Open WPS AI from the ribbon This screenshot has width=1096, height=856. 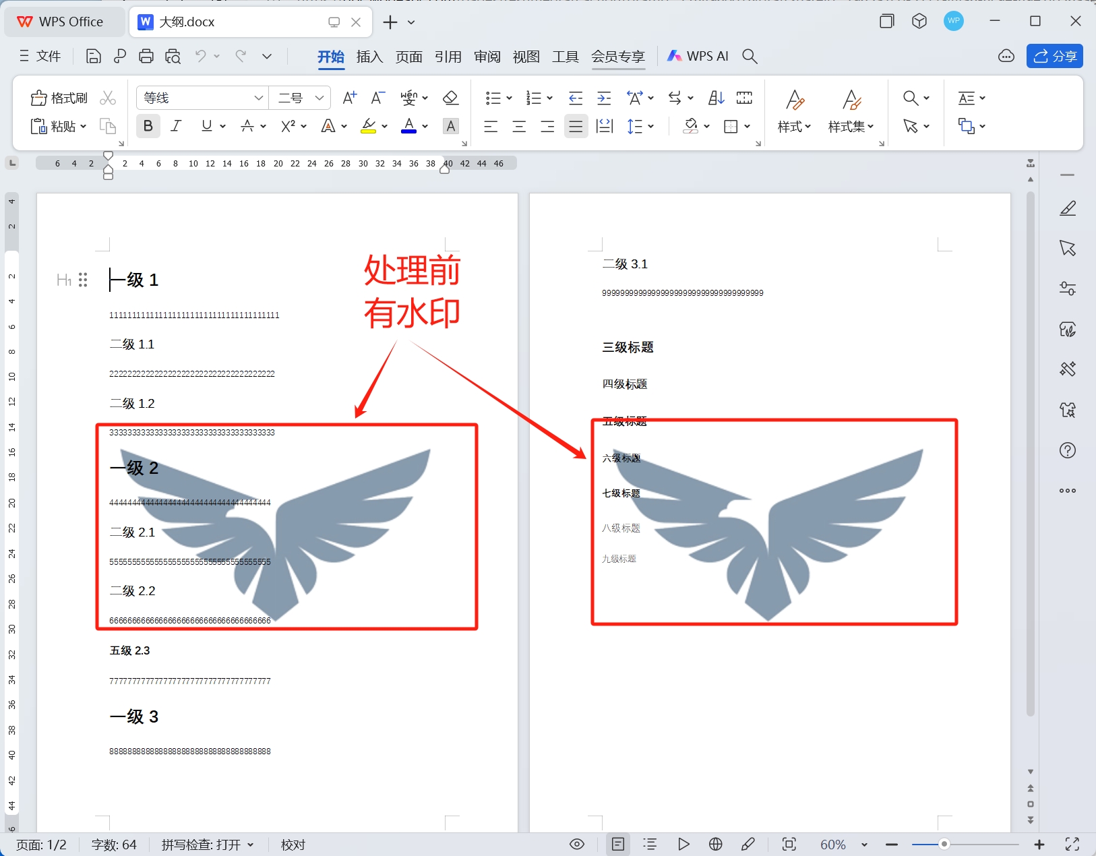[x=698, y=56]
